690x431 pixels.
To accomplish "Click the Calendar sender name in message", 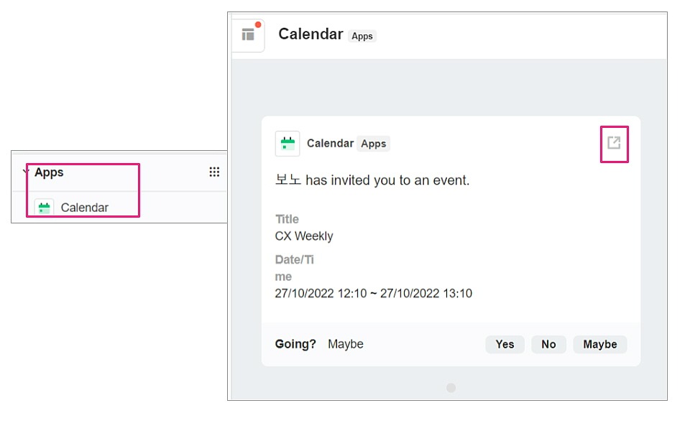I will pyautogui.click(x=330, y=144).
